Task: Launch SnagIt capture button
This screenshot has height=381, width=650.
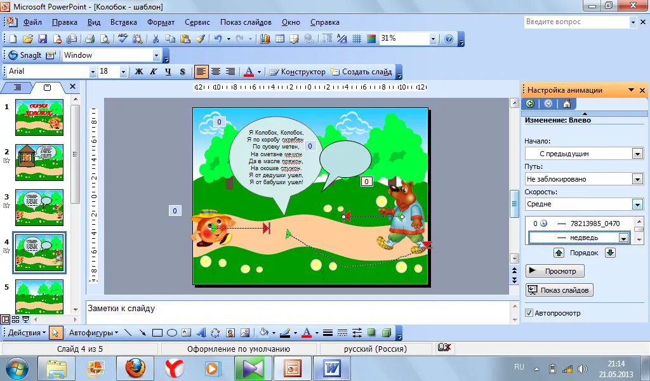Action: 25,55
